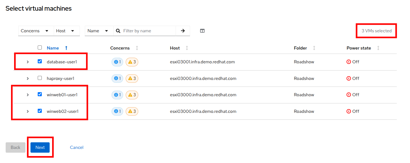Open the Name filter type dropdown

(98, 31)
